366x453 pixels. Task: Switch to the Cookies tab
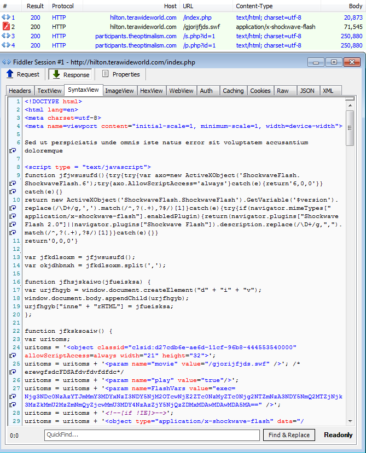click(x=260, y=91)
